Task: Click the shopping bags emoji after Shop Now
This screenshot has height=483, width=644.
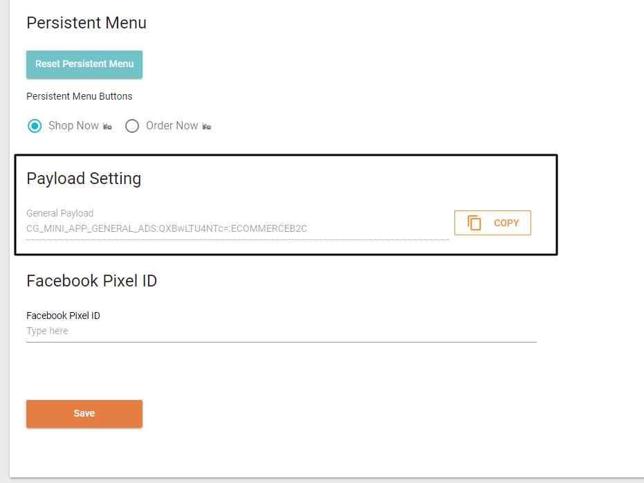Action: (107, 127)
